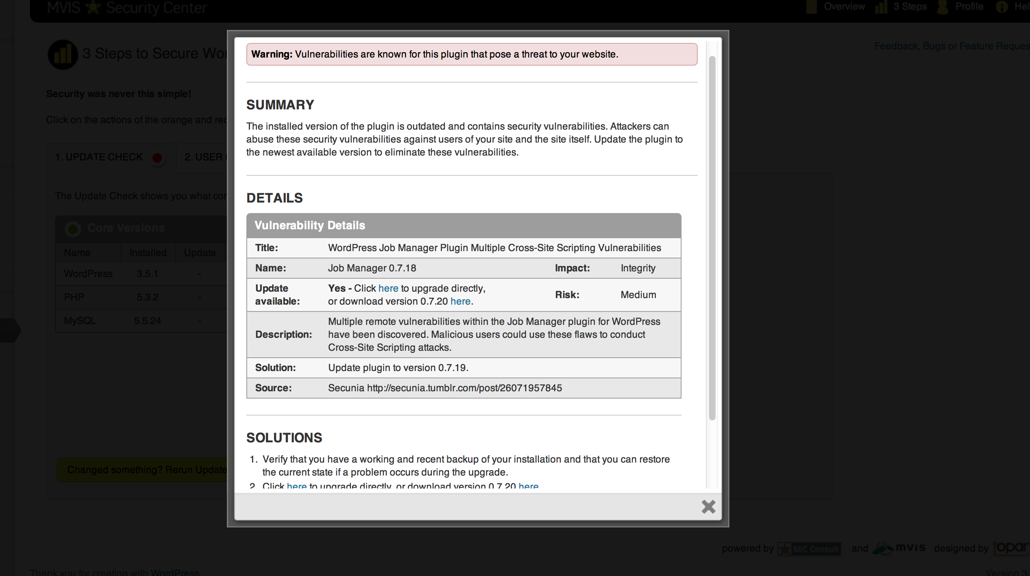Click the 3 Steps bar chart icon

coord(881,7)
